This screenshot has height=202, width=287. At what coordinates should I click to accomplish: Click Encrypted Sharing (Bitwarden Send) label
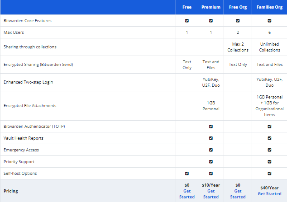coord(38,65)
